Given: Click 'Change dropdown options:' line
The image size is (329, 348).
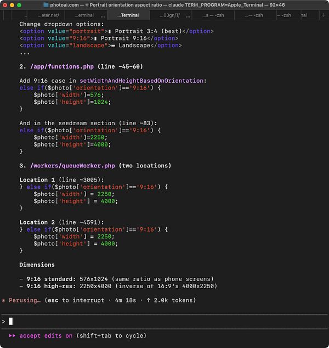Looking at the screenshot, I should coord(61,24).
